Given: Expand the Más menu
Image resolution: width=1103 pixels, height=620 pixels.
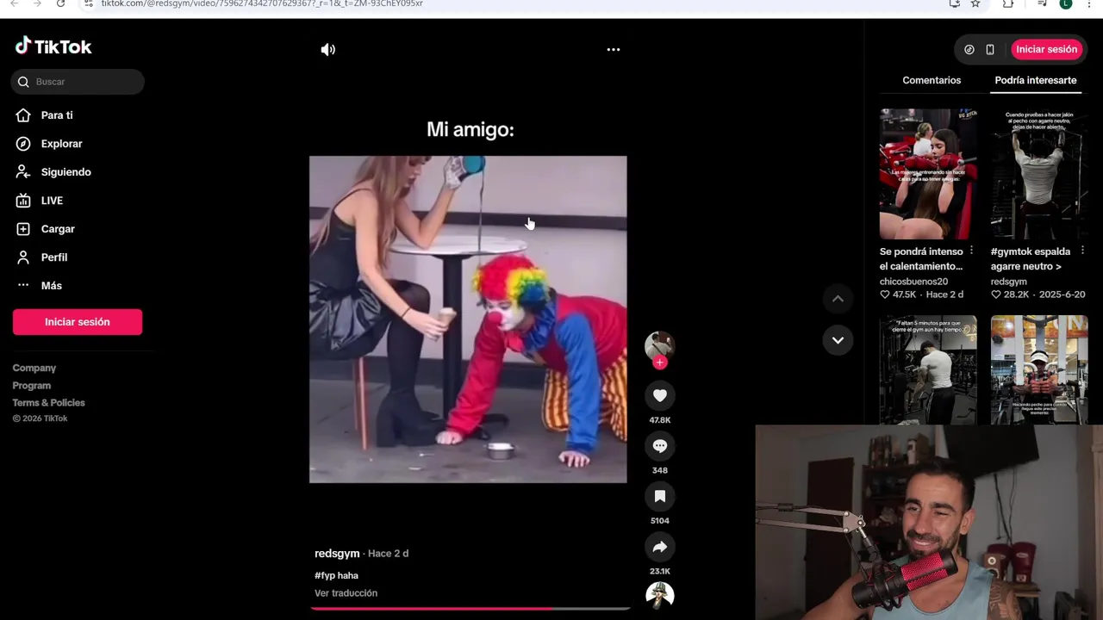Looking at the screenshot, I should (51, 286).
